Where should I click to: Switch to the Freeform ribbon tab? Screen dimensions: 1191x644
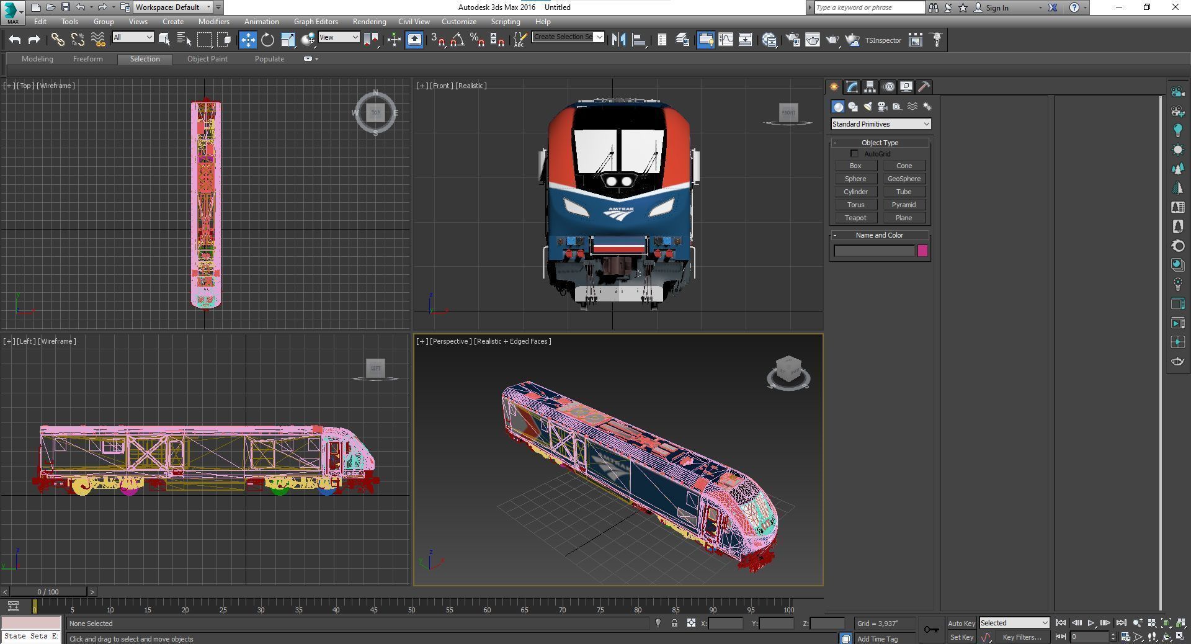pos(87,59)
